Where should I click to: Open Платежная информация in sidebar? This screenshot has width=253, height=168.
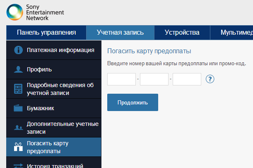54,50
